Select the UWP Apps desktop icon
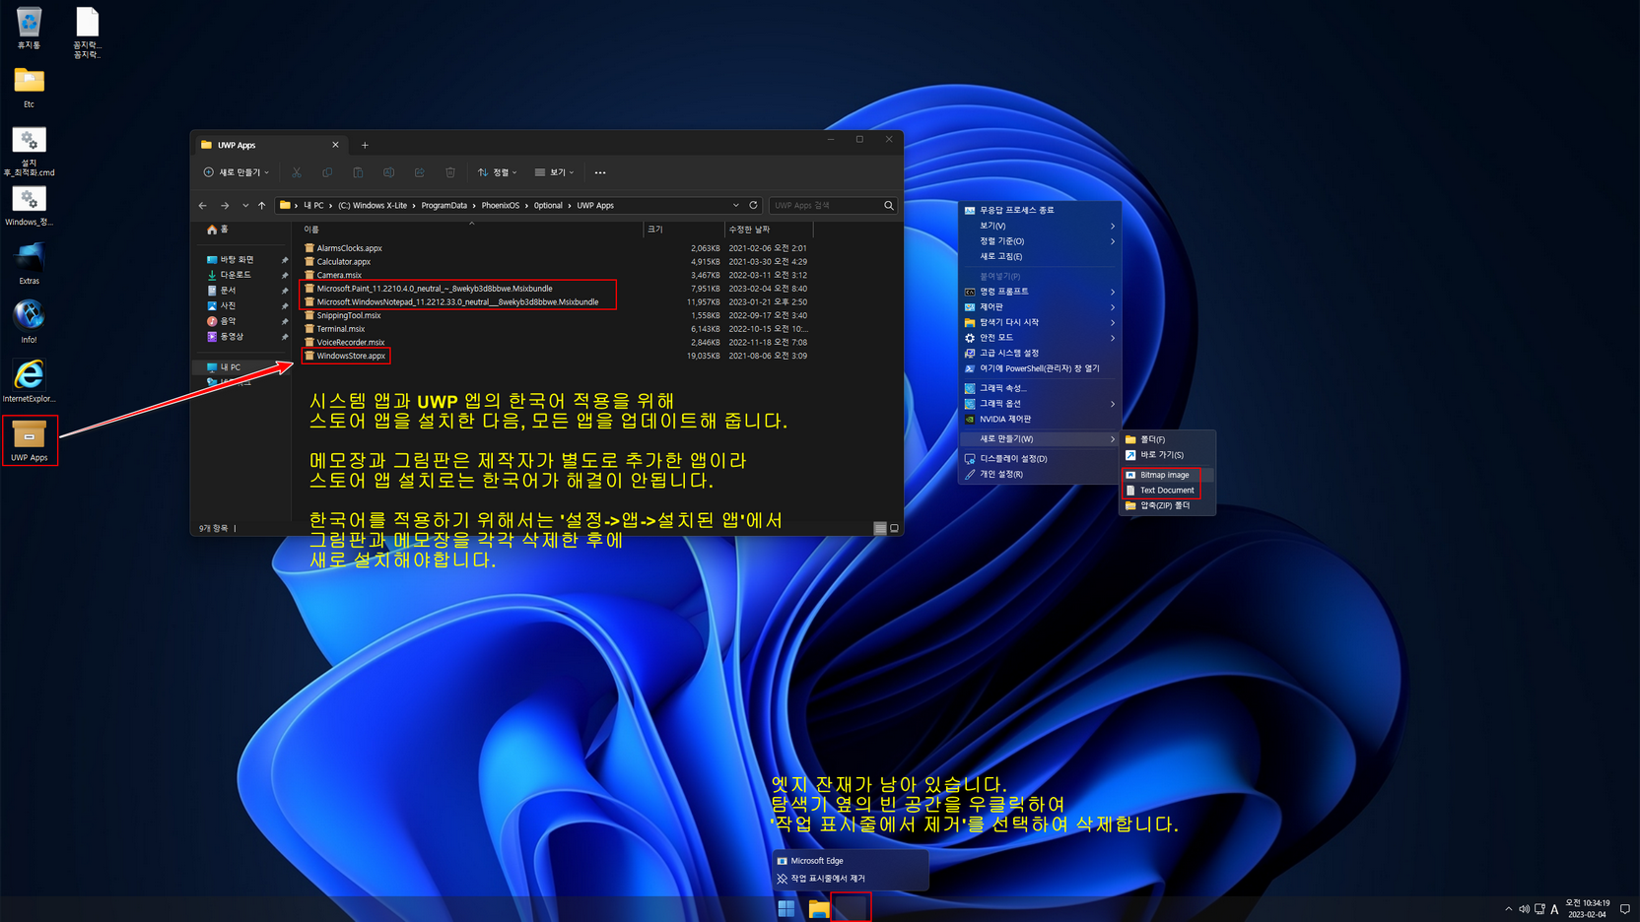The image size is (1640, 922). [x=30, y=440]
